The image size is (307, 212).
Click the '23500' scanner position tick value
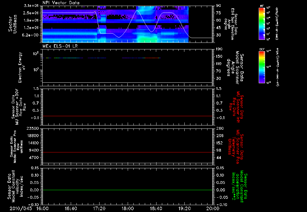32,128
